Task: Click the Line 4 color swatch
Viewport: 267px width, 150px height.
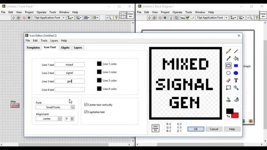Action: pyautogui.click(x=99, y=89)
